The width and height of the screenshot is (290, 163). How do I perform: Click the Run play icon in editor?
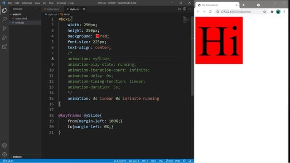[179, 9]
